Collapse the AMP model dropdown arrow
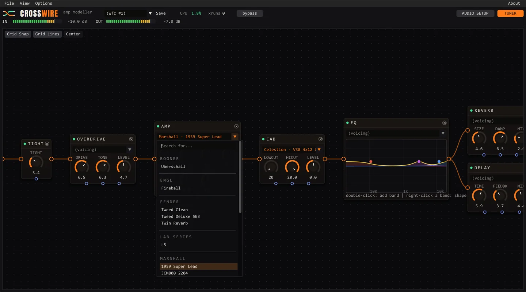 click(x=235, y=137)
